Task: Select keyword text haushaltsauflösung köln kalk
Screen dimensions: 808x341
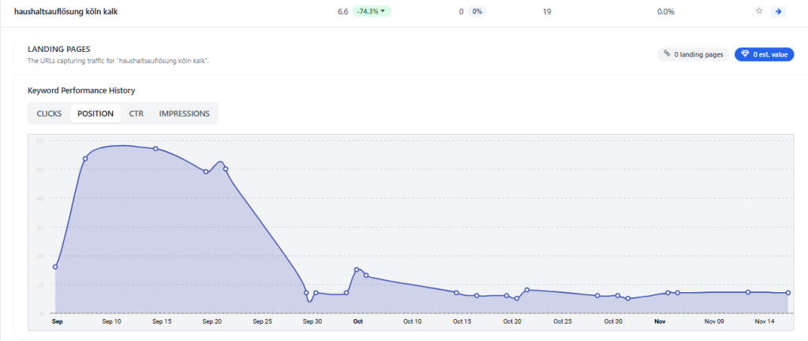Action: pos(66,11)
